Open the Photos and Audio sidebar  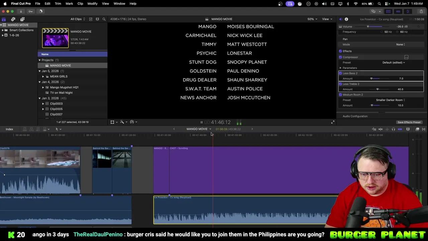pos(13,19)
